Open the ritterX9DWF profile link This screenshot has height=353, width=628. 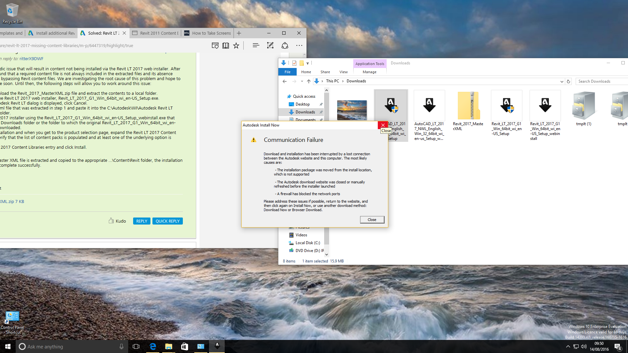coord(31,59)
